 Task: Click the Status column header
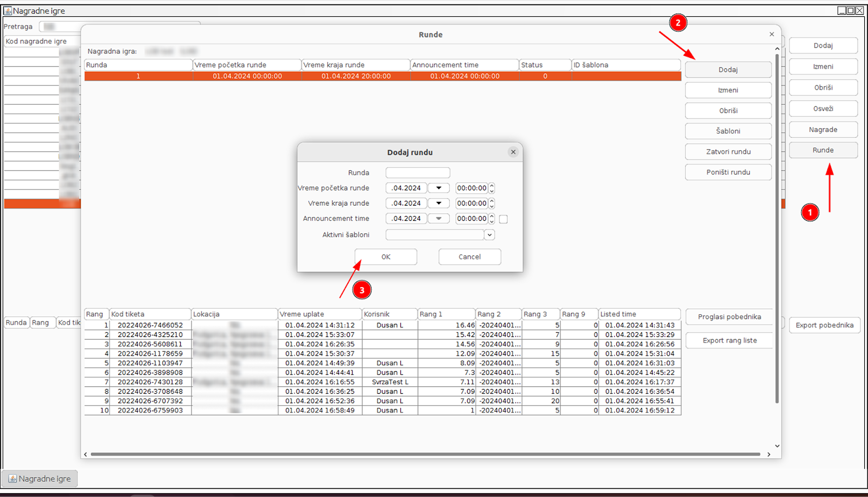[545, 65]
